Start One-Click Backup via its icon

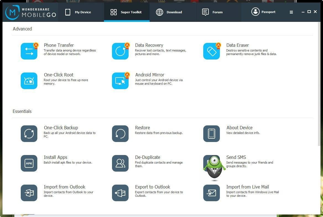pyautogui.click(x=29, y=134)
